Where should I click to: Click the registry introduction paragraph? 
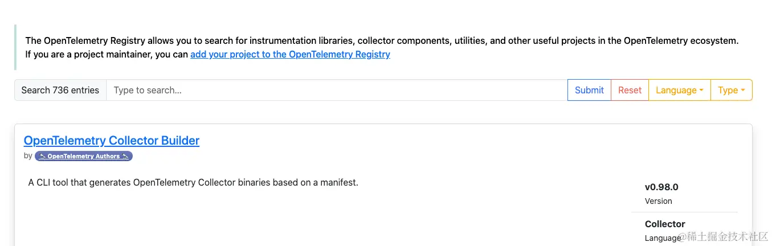(382, 48)
